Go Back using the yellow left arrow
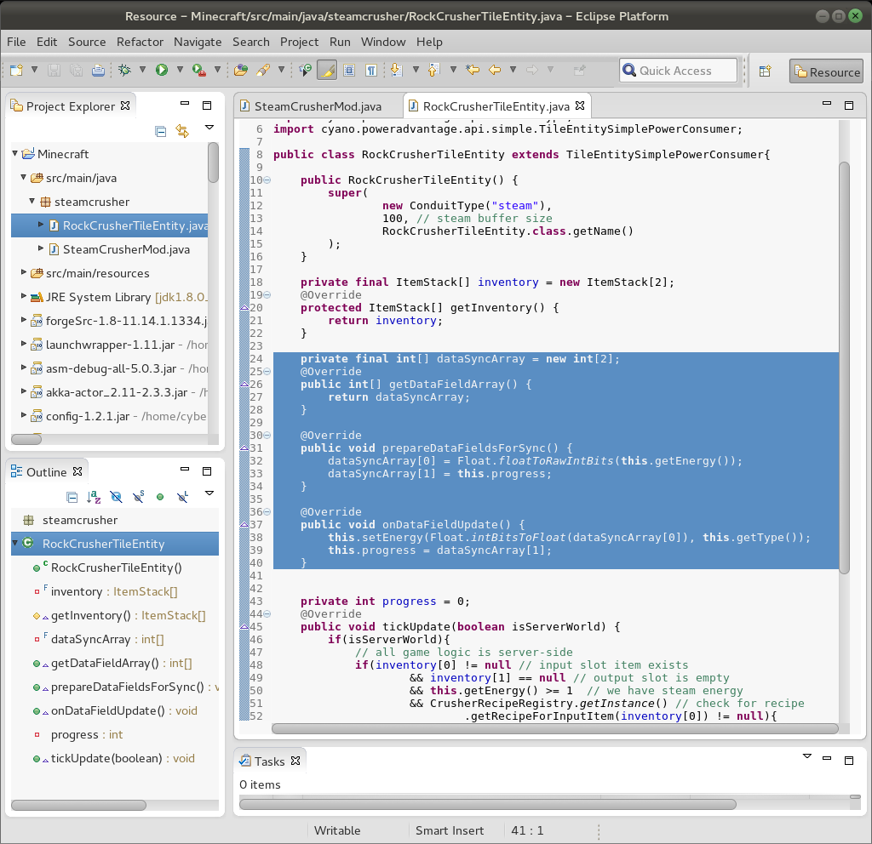 click(x=495, y=70)
